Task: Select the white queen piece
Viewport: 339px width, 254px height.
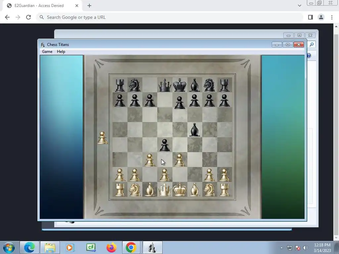Action: [165, 190]
